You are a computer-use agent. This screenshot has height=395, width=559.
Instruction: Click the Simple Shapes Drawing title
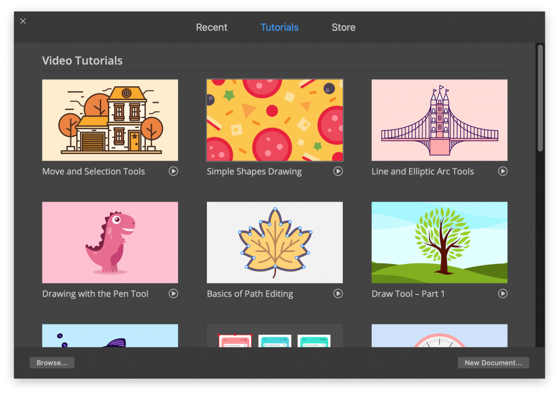tap(254, 172)
